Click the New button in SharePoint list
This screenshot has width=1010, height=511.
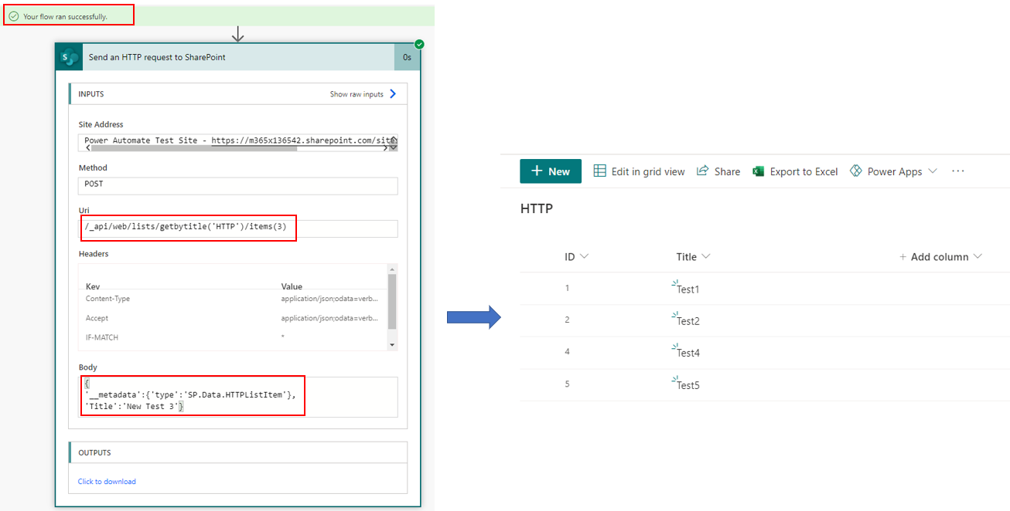pyautogui.click(x=551, y=171)
